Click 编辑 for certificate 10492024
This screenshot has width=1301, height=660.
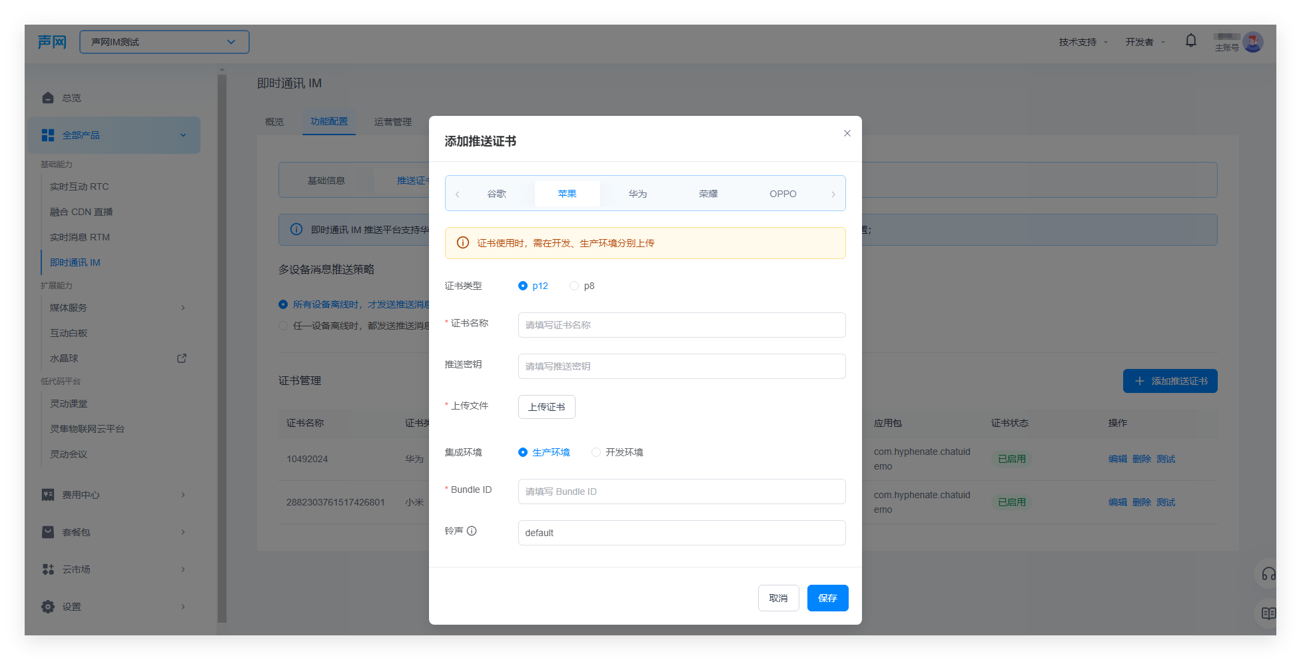tap(1118, 459)
